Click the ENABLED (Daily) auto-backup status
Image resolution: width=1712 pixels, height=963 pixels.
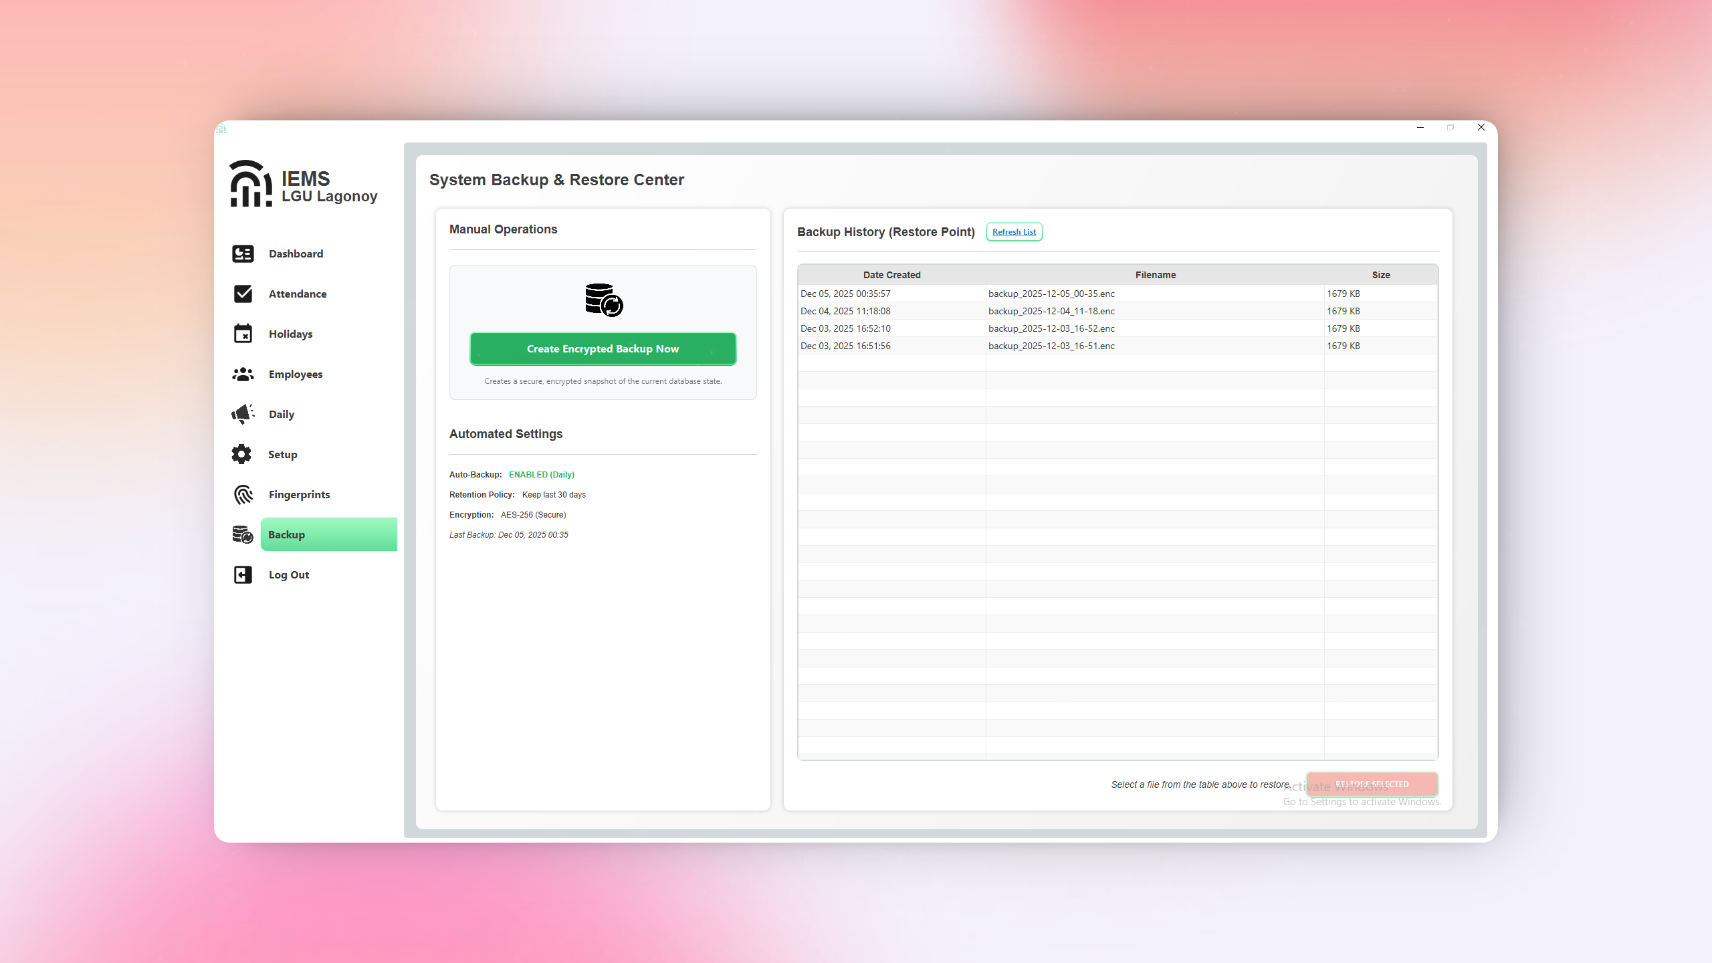point(542,475)
